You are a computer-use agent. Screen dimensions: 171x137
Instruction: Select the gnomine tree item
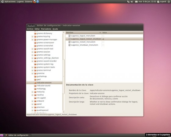point(41,73)
